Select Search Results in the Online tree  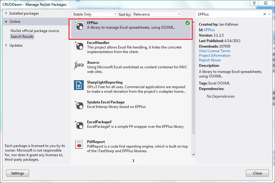tap(22, 37)
